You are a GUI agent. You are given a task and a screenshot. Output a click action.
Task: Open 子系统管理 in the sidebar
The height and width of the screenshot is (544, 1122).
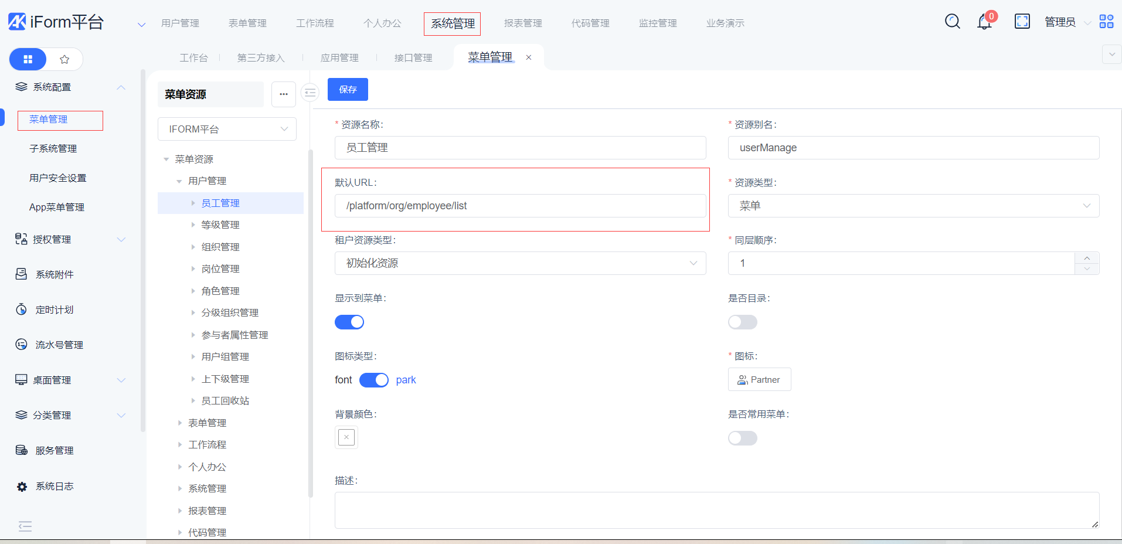(53, 149)
